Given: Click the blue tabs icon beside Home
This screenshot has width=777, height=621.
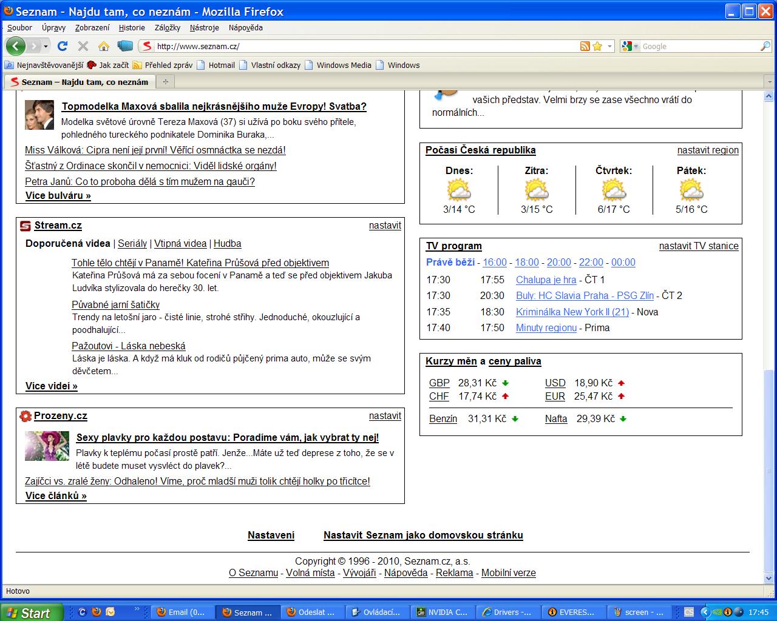Looking at the screenshot, I should 125,46.
